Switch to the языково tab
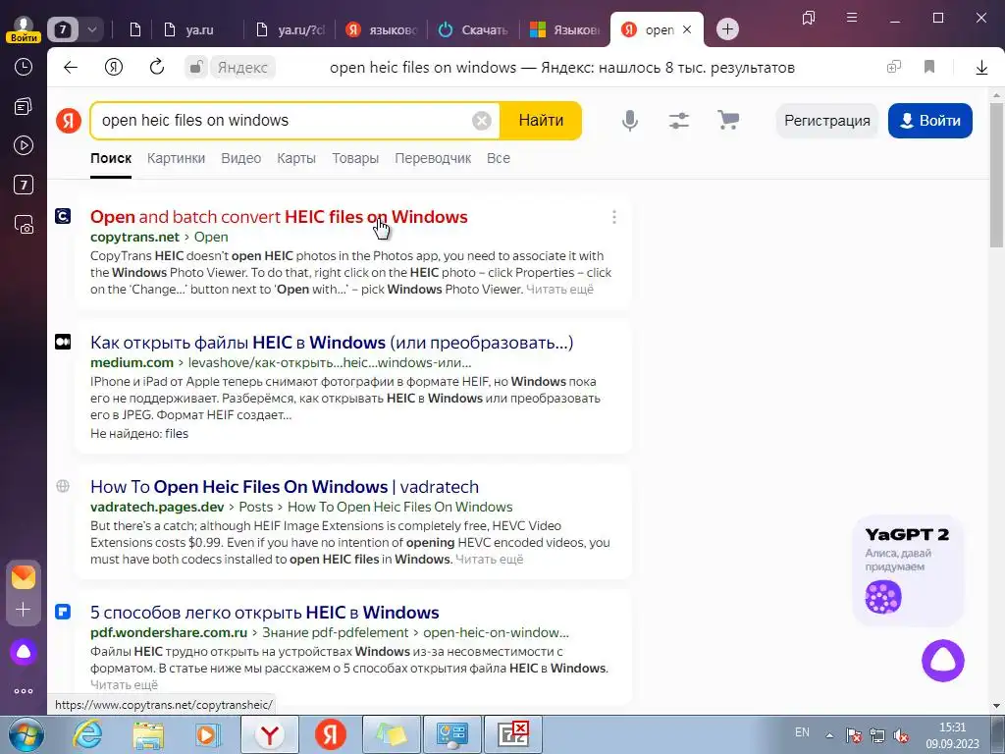 [382, 29]
